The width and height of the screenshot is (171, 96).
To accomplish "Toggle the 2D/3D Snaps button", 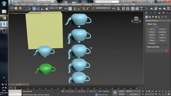I will click(75, 9).
